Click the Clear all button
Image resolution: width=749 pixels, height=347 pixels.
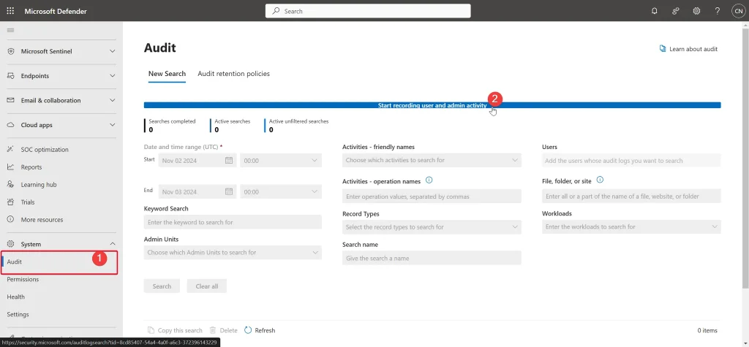click(207, 286)
